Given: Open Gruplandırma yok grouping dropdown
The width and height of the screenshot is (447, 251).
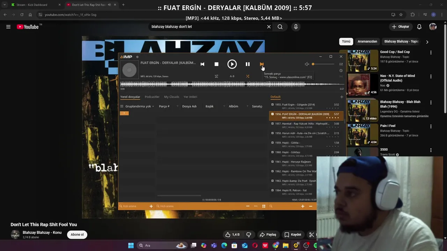Looking at the screenshot, I should 140,106.
